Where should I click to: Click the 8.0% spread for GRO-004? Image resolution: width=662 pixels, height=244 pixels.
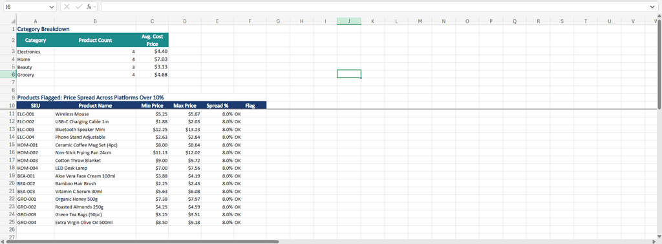(217, 222)
